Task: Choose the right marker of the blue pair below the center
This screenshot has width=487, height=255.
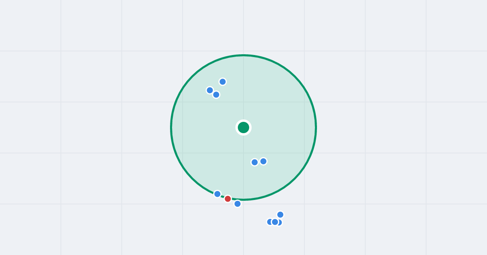Action: coord(263,161)
